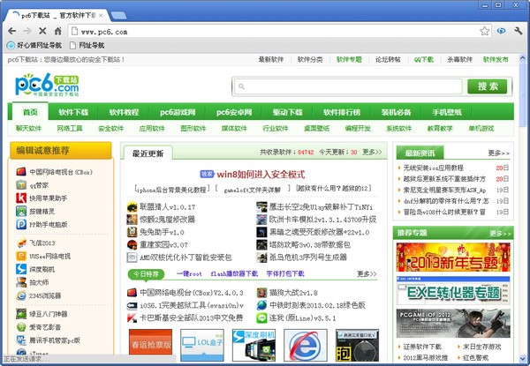Open the EXE转化器专题 banner
Viewport: 530px width, 366px height.
(453, 290)
